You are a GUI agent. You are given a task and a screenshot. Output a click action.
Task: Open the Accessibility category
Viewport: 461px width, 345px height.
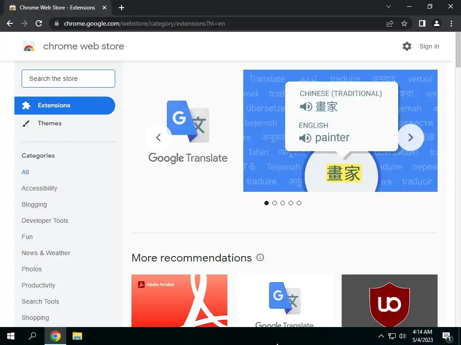[x=40, y=188]
